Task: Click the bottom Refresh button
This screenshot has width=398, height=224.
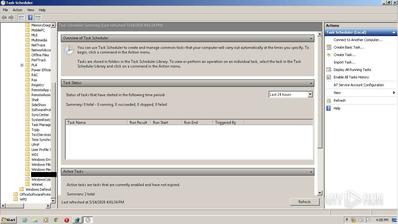Action: click(x=304, y=202)
